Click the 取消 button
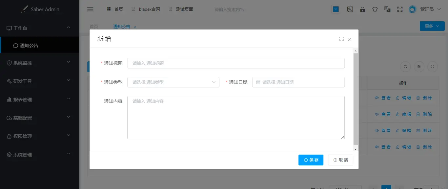The image size is (448, 189). tap(340, 160)
